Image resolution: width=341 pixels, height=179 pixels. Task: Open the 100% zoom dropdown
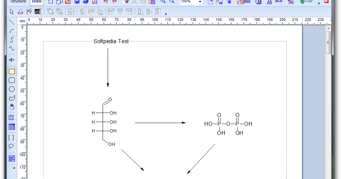click(200, 2)
